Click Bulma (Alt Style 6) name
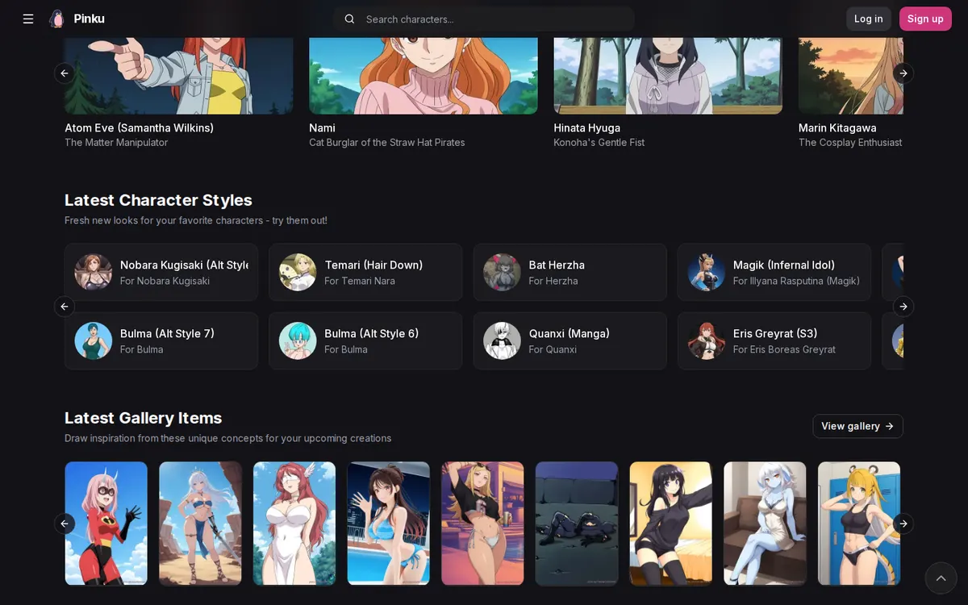Image resolution: width=968 pixels, height=605 pixels. click(x=371, y=333)
